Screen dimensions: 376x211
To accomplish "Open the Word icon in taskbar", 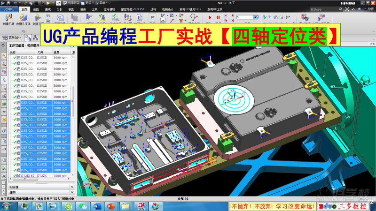I will tap(98, 206).
